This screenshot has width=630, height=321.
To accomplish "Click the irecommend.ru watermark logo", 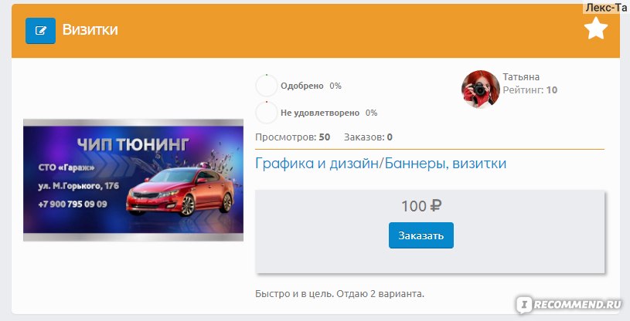I will coord(569,305).
